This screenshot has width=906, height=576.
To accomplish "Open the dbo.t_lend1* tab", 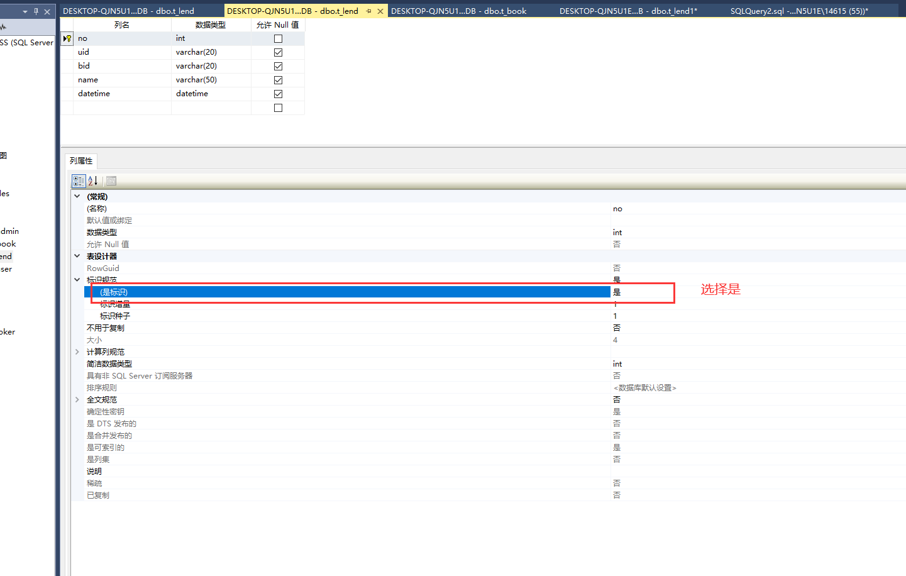I will tap(629, 11).
